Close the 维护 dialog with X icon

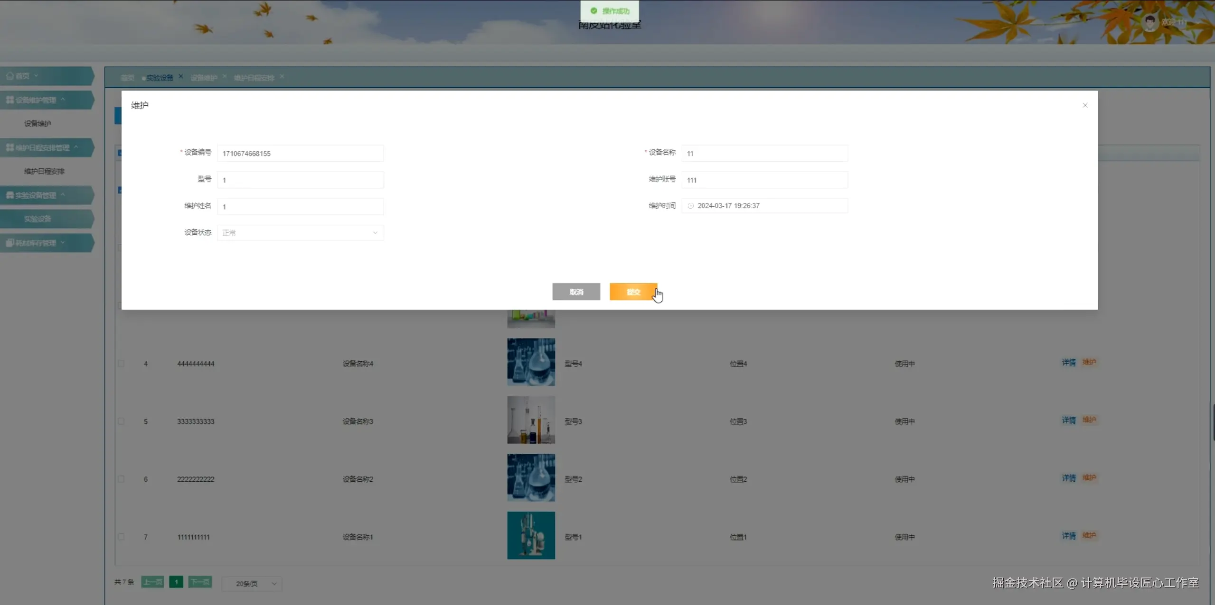pyautogui.click(x=1085, y=105)
